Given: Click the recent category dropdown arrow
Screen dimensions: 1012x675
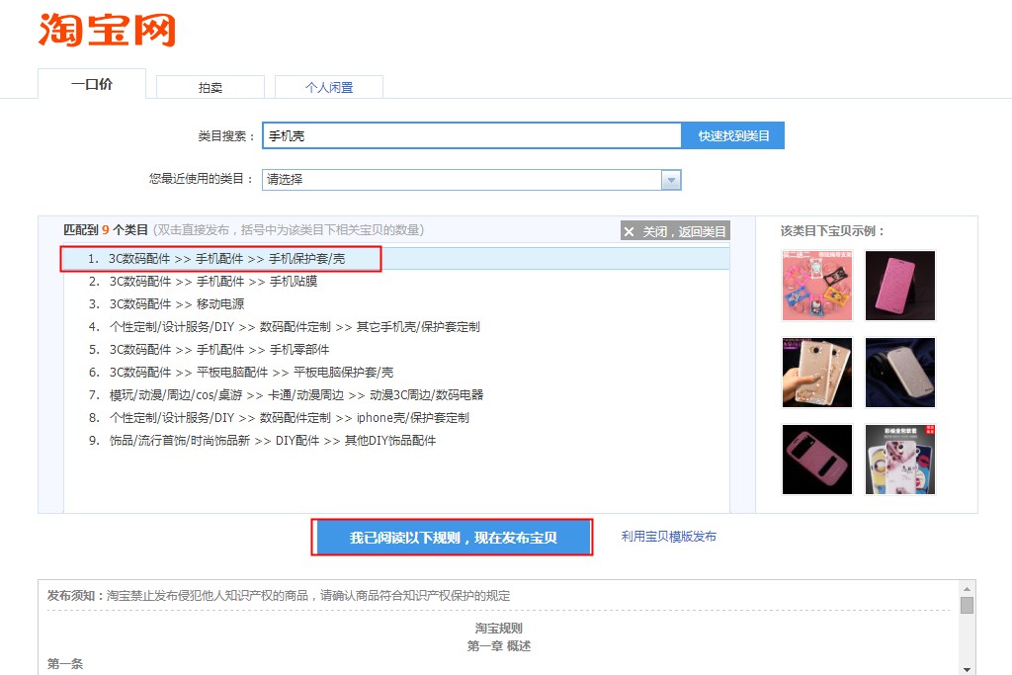Looking at the screenshot, I should pyautogui.click(x=671, y=180).
